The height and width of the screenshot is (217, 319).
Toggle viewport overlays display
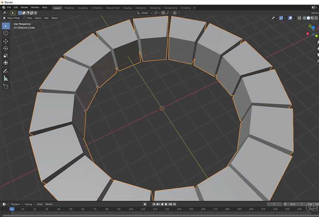pyautogui.click(x=291, y=18)
